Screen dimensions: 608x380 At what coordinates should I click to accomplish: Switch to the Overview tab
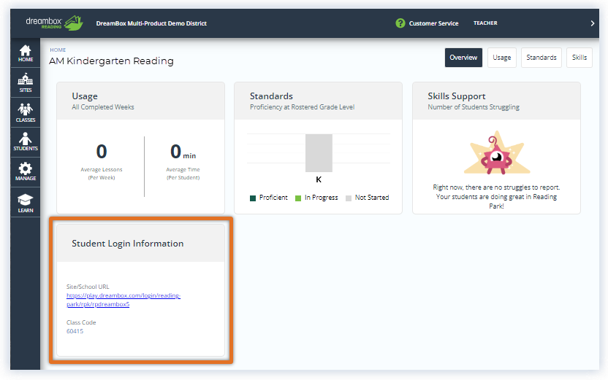463,58
